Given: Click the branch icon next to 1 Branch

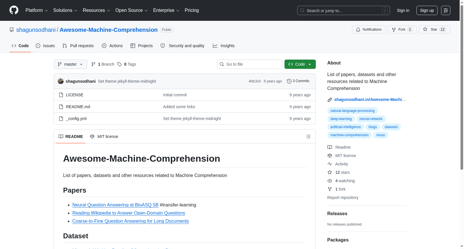Looking at the screenshot, I should 93,64.
